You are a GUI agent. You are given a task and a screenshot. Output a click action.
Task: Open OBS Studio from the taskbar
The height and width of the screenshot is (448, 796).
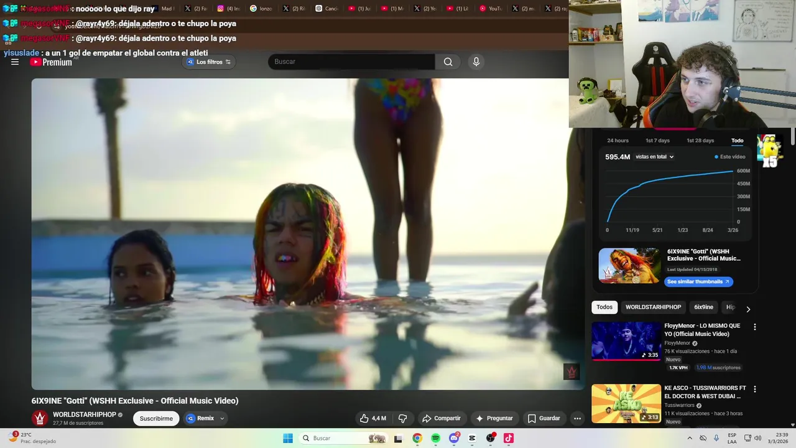[x=491, y=438]
